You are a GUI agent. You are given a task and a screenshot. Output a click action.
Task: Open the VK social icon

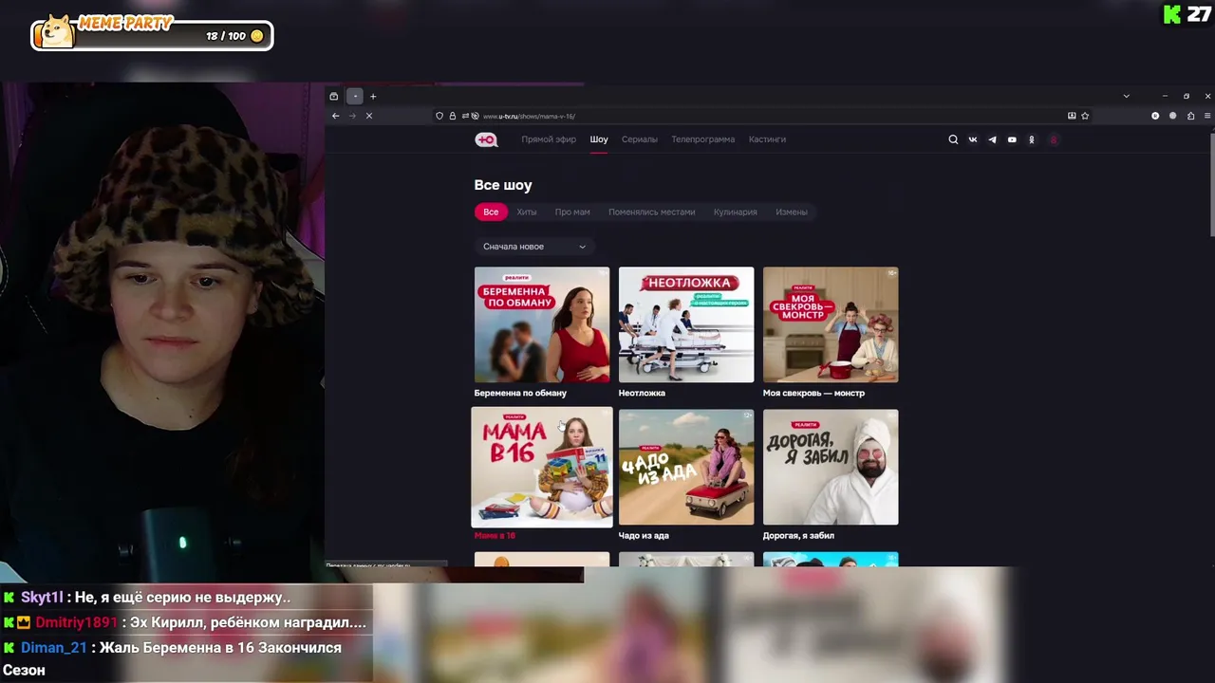[x=973, y=139]
